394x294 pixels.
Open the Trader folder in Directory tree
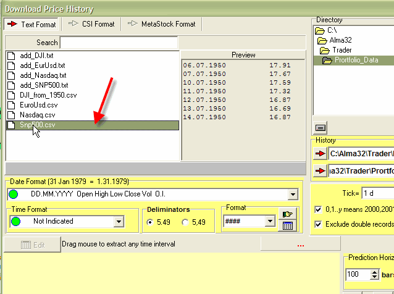[342, 50]
